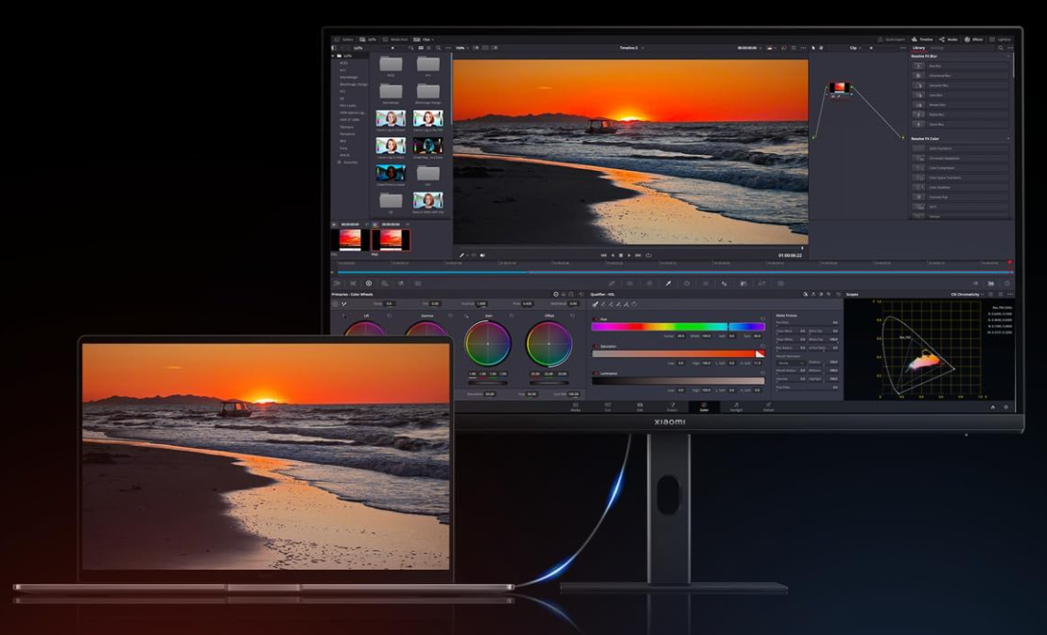
Task: Click the viewer play reverse button
Action: tap(612, 255)
